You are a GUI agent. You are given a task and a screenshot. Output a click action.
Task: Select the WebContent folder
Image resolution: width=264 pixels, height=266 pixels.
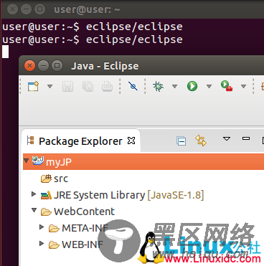click(84, 212)
